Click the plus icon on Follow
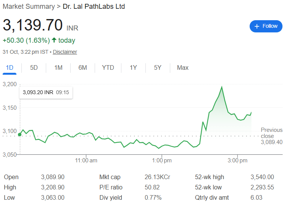The image size is (284, 210). [x=257, y=26]
